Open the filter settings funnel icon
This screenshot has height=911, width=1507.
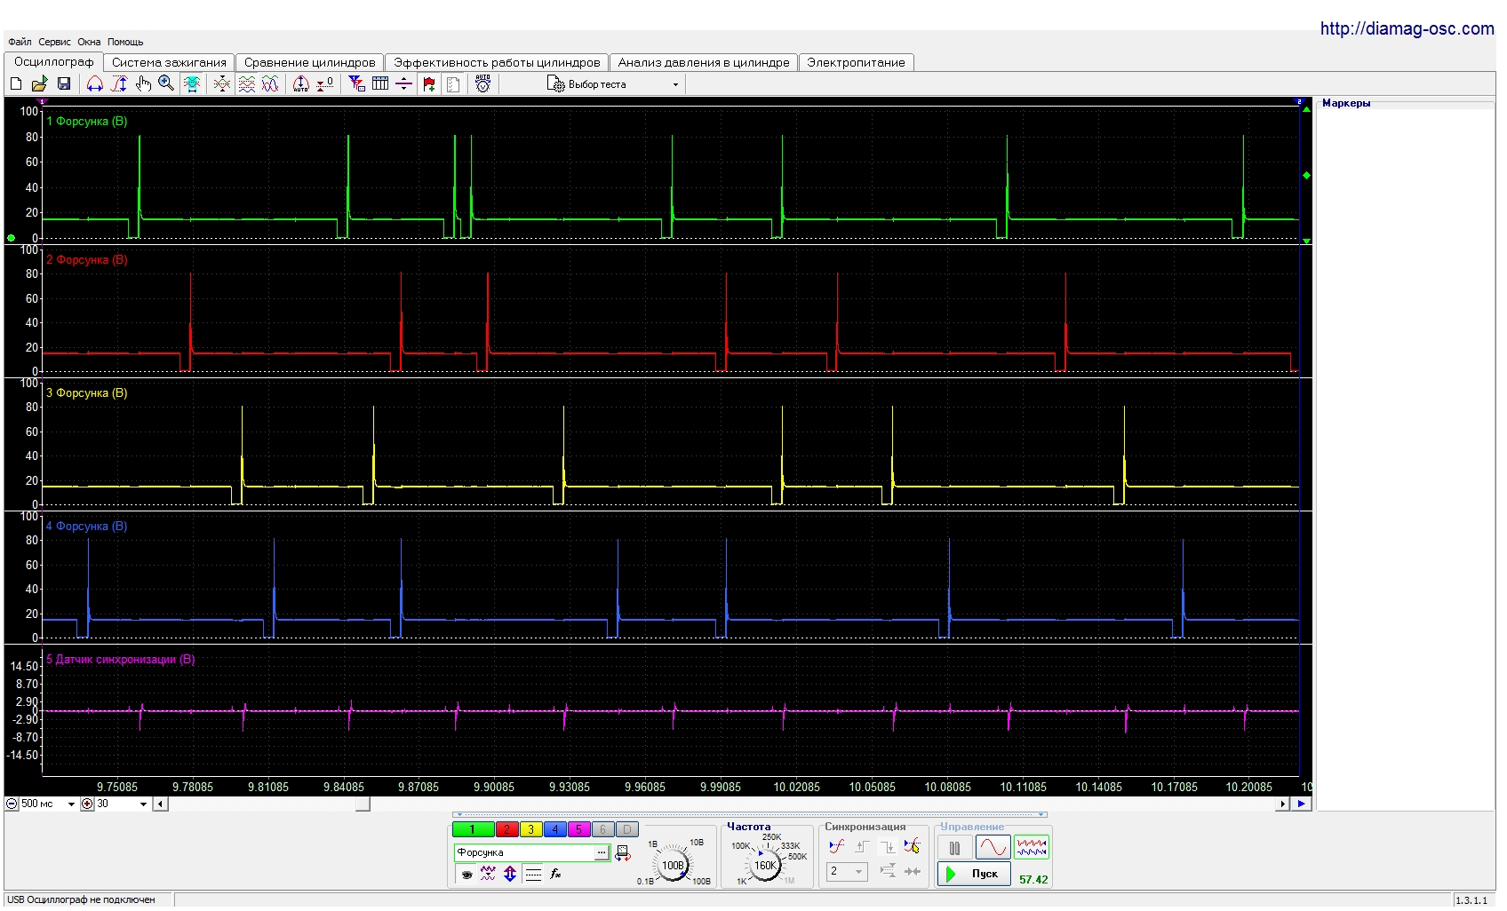click(x=357, y=83)
